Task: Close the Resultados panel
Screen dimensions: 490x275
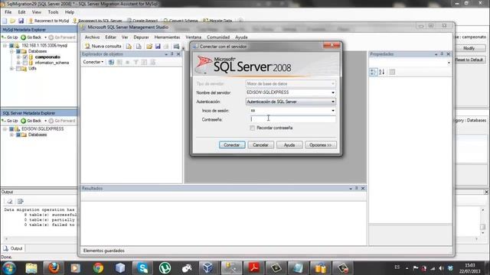Action: pos(363,189)
